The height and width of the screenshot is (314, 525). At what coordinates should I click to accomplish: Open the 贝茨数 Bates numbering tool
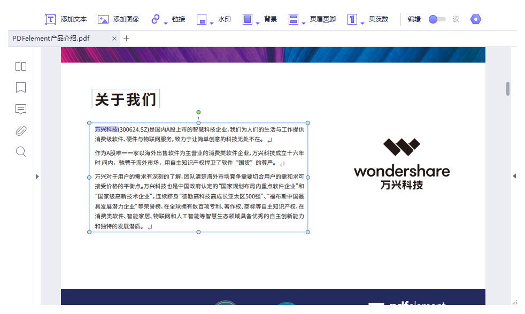(x=377, y=19)
